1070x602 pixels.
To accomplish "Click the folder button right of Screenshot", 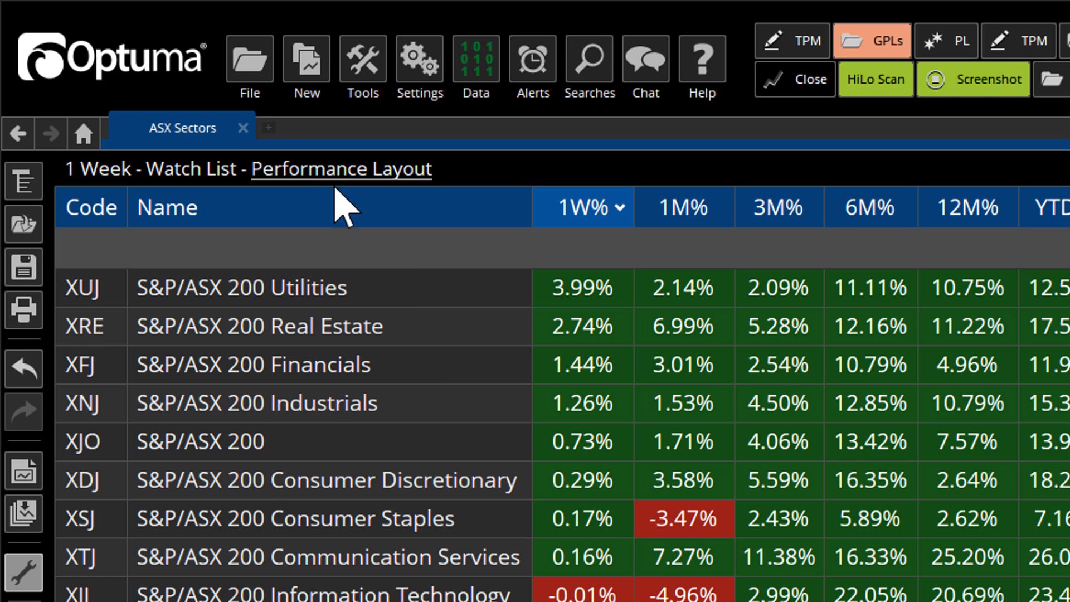I will tap(1052, 79).
